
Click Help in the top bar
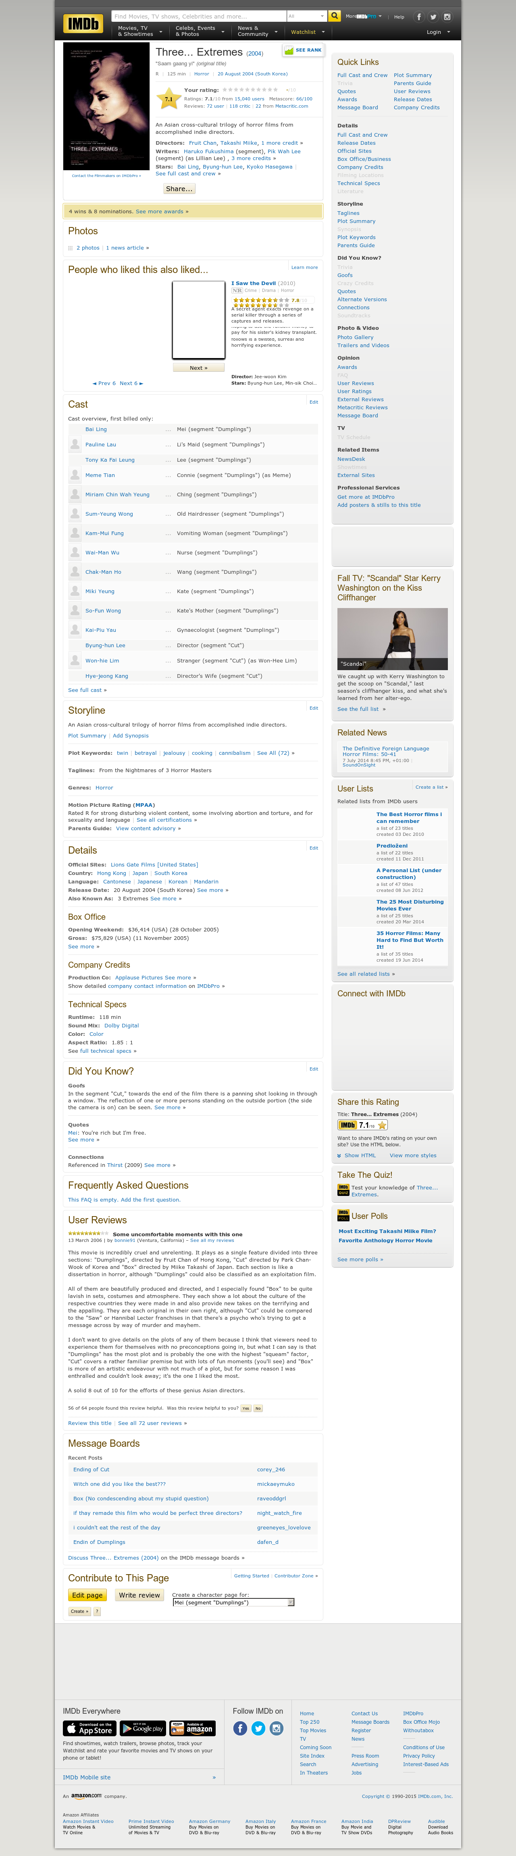click(399, 17)
